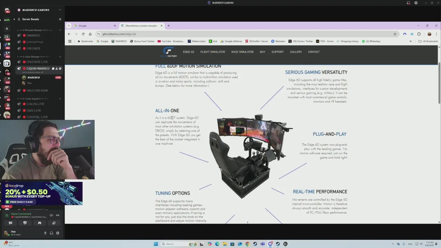Image resolution: width=441 pixels, height=248 pixels.
Task: Create channel in Private Rooms category
Action: pos(60,30)
